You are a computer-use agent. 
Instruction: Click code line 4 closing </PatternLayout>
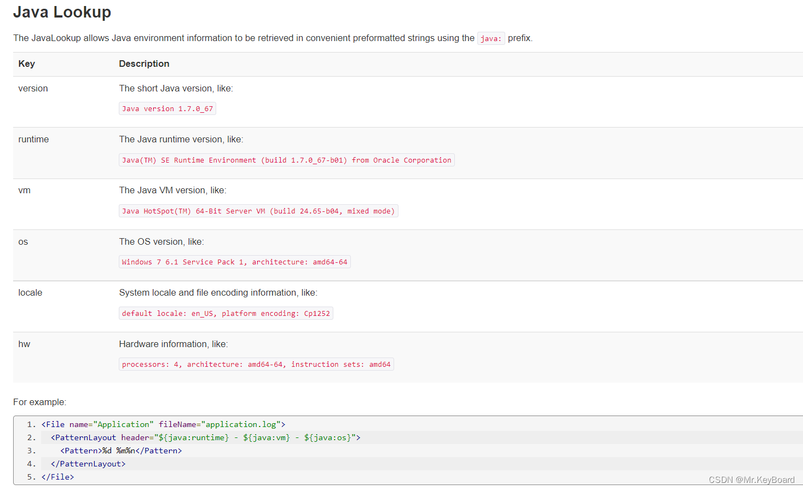click(88, 464)
